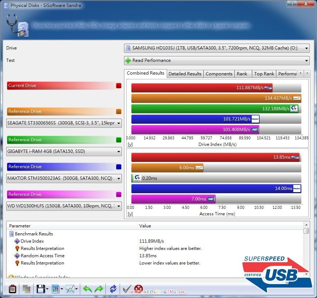Screen dimensions: 317x298
Task: Expand the arrow next to the bar chart icon
Action: click(62, 289)
